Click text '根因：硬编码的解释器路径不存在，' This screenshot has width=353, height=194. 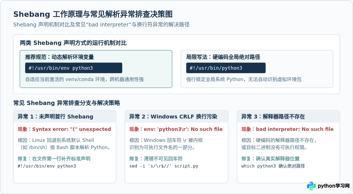click(x=279, y=140)
